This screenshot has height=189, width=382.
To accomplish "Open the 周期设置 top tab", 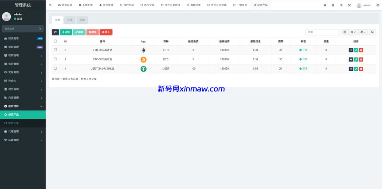I will click(194, 5).
